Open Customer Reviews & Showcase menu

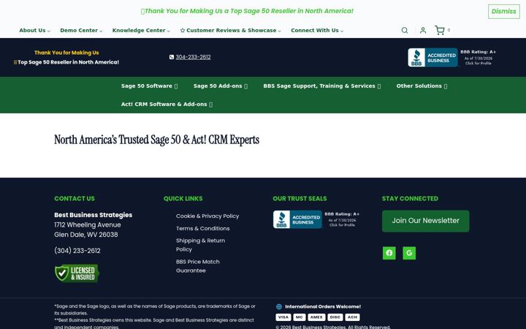(x=230, y=30)
